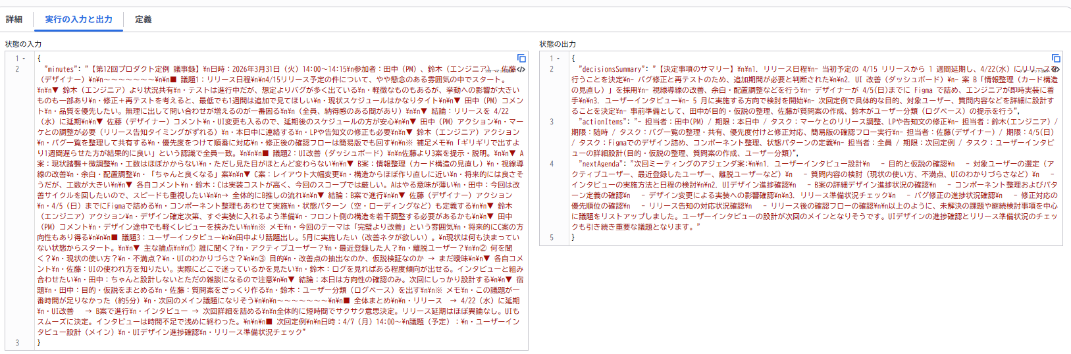
Task: Select the 実行の入力と出力 tab
Action: coord(78,20)
